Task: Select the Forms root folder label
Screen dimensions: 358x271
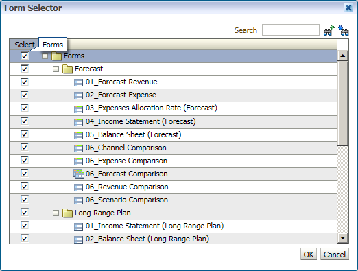Action: (74, 56)
